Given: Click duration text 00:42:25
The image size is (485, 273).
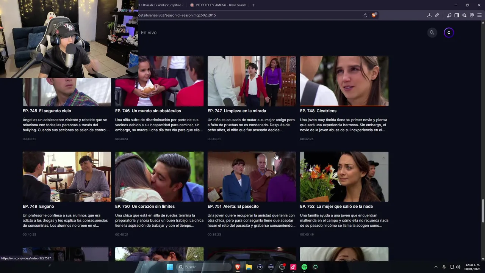Looking at the screenshot, I should click(x=307, y=139).
